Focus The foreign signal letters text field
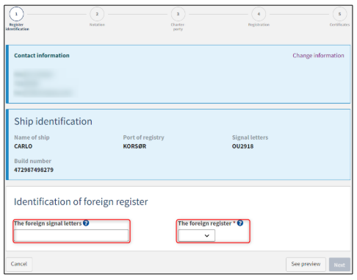This screenshot has height=280, width=357. (71, 235)
